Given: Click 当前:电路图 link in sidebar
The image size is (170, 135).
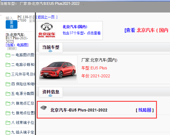Looking at the screenshot, I should pos(17,45).
